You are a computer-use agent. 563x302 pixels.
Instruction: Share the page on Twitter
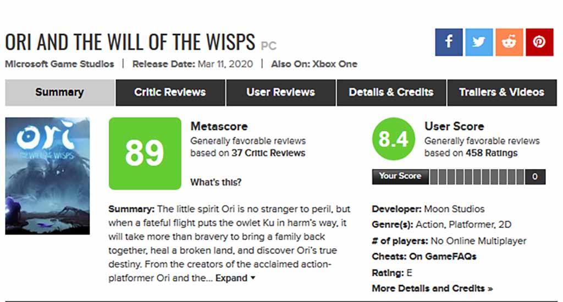pos(479,42)
